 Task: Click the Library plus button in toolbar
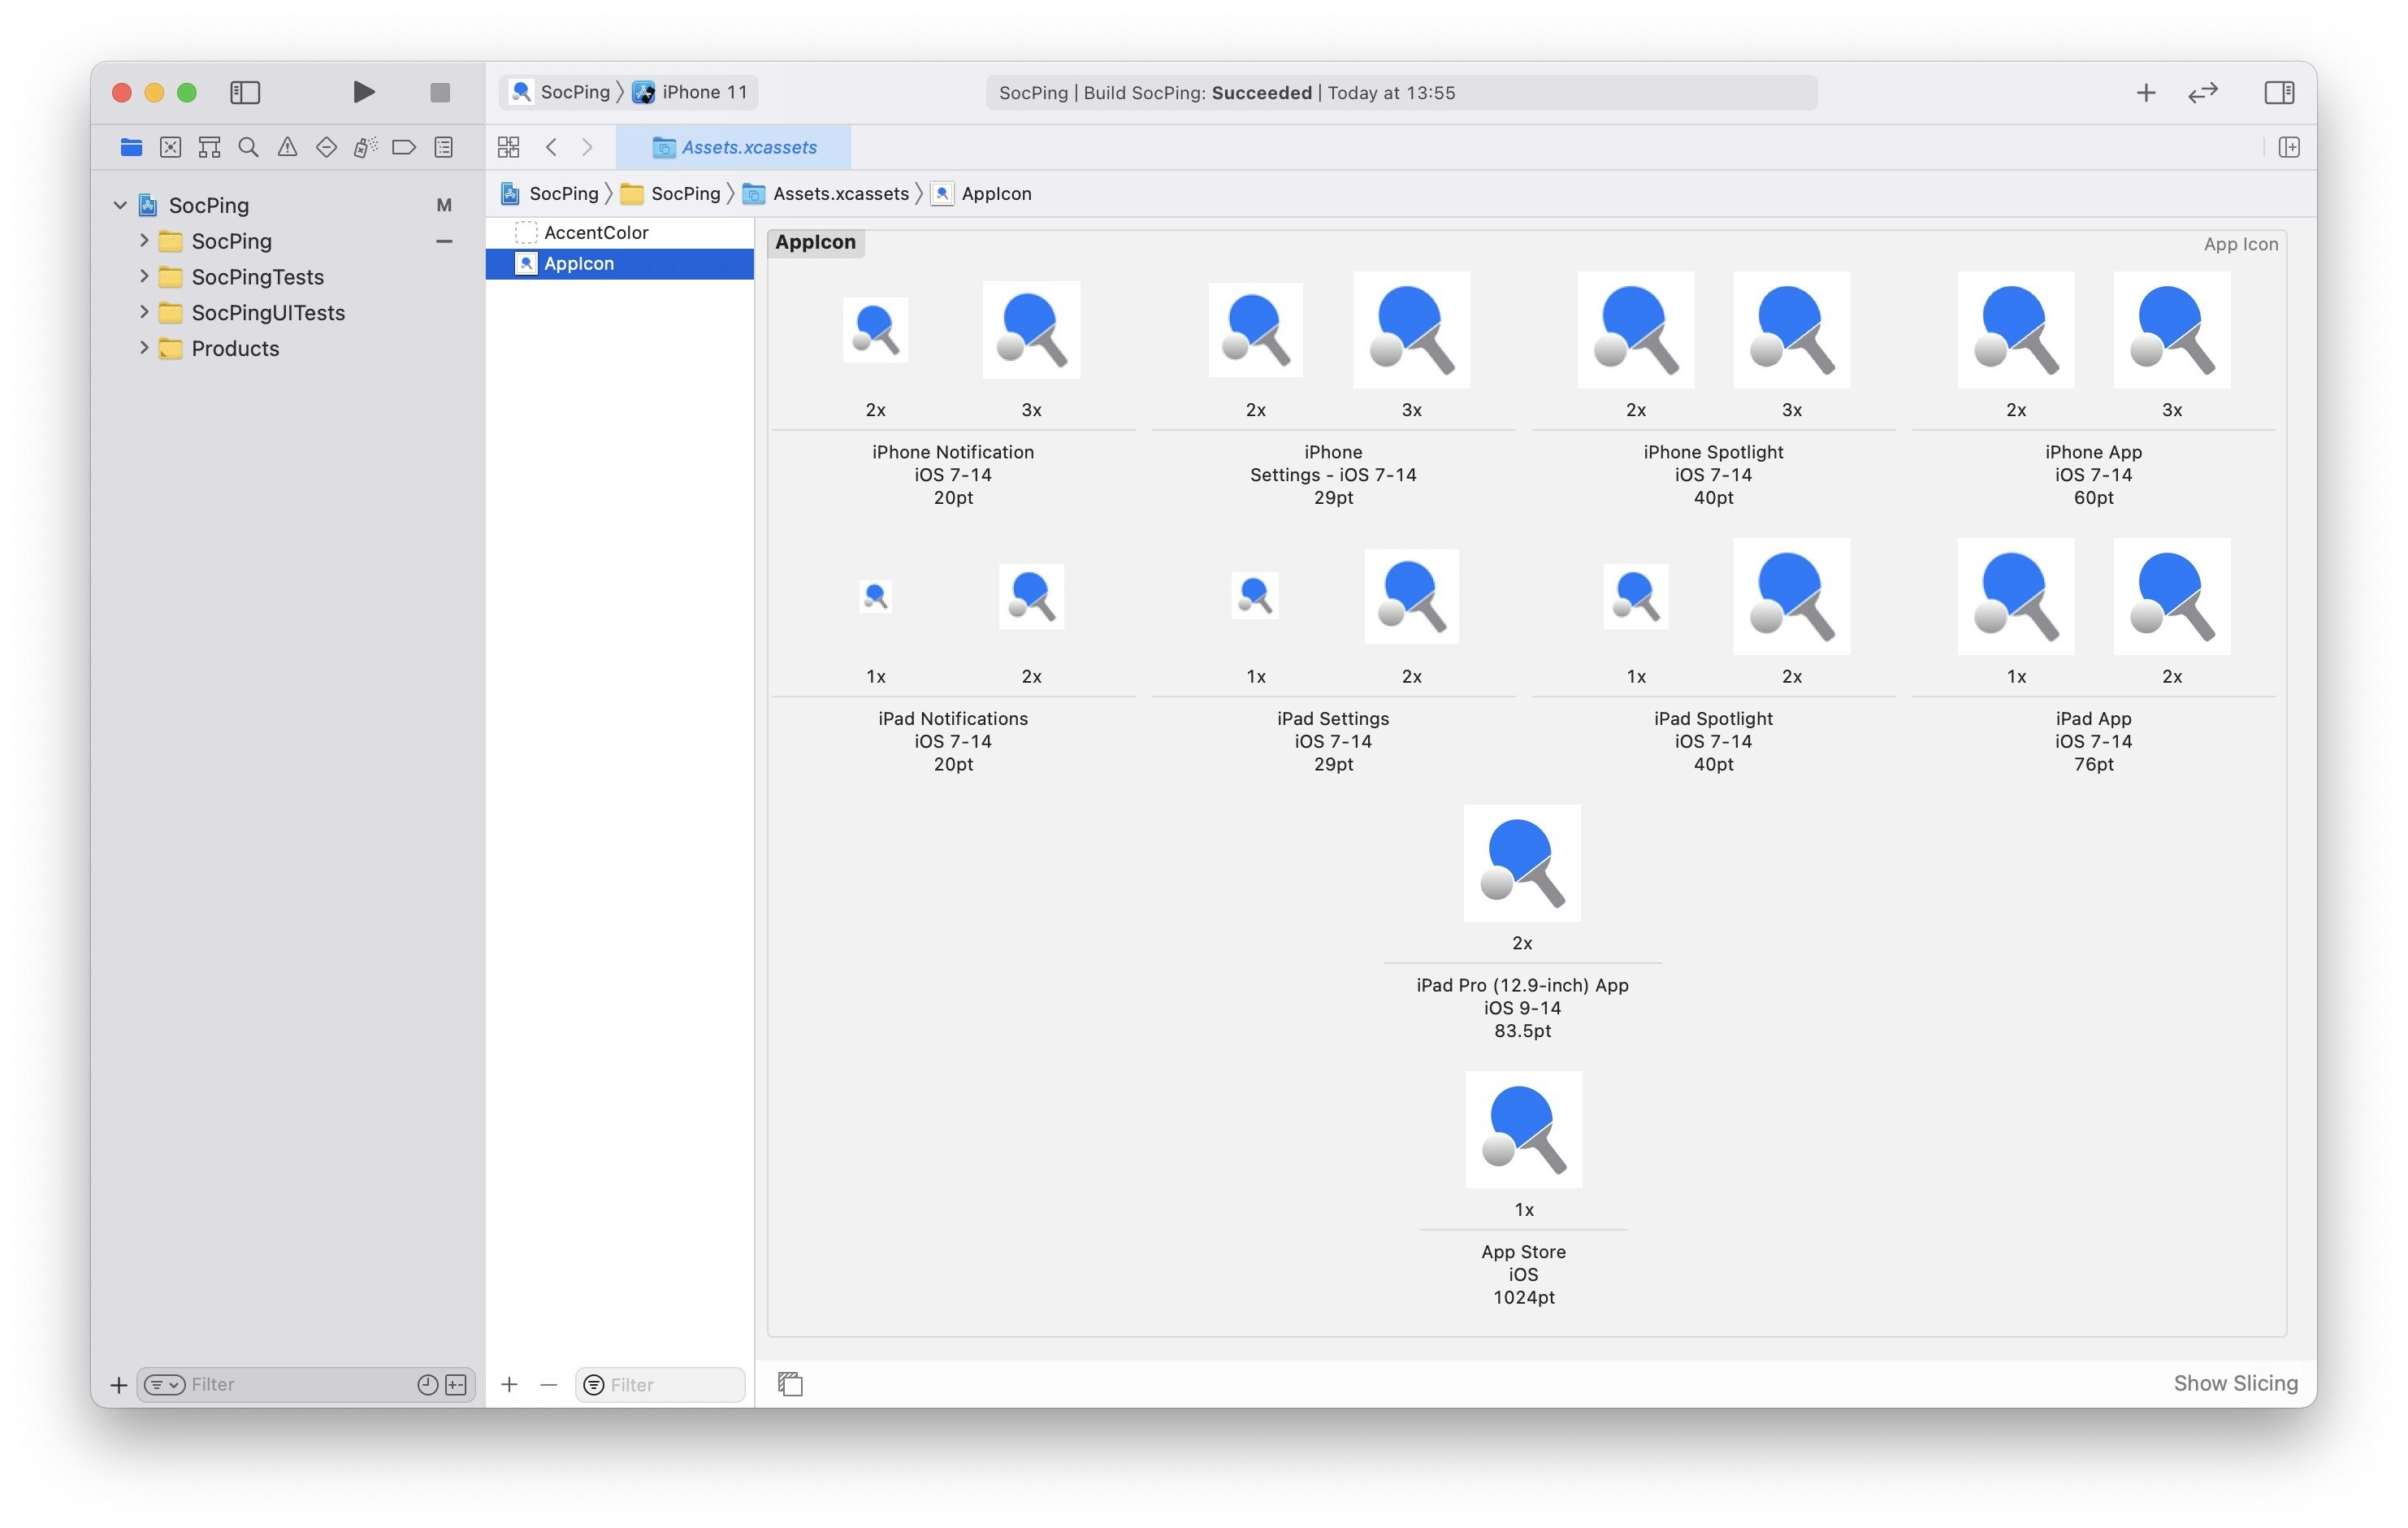click(2145, 93)
